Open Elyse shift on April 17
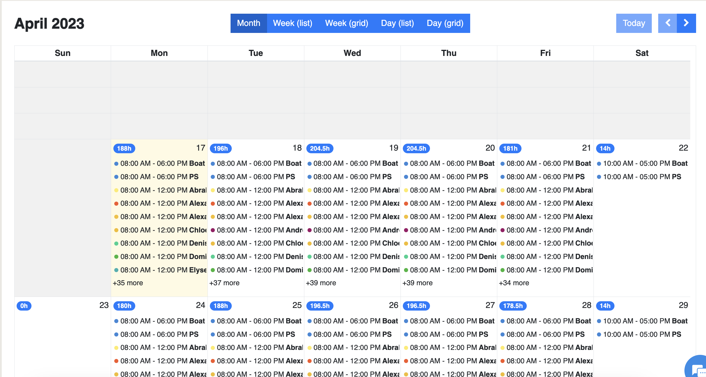This screenshot has width=706, height=377. pyautogui.click(x=159, y=270)
